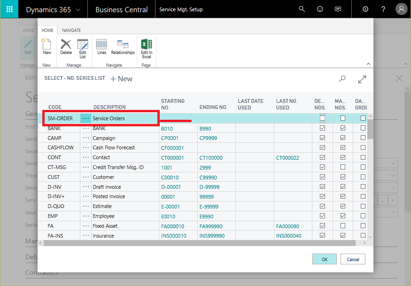Image resolution: width=411 pixels, height=286 pixels.
Task: Click the horizontal scrollbar of the list
Action: 199,243
